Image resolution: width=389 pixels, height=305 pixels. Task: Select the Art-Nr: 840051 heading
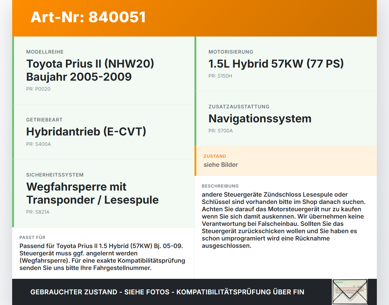pyautogui.click(x=88, y=17)
